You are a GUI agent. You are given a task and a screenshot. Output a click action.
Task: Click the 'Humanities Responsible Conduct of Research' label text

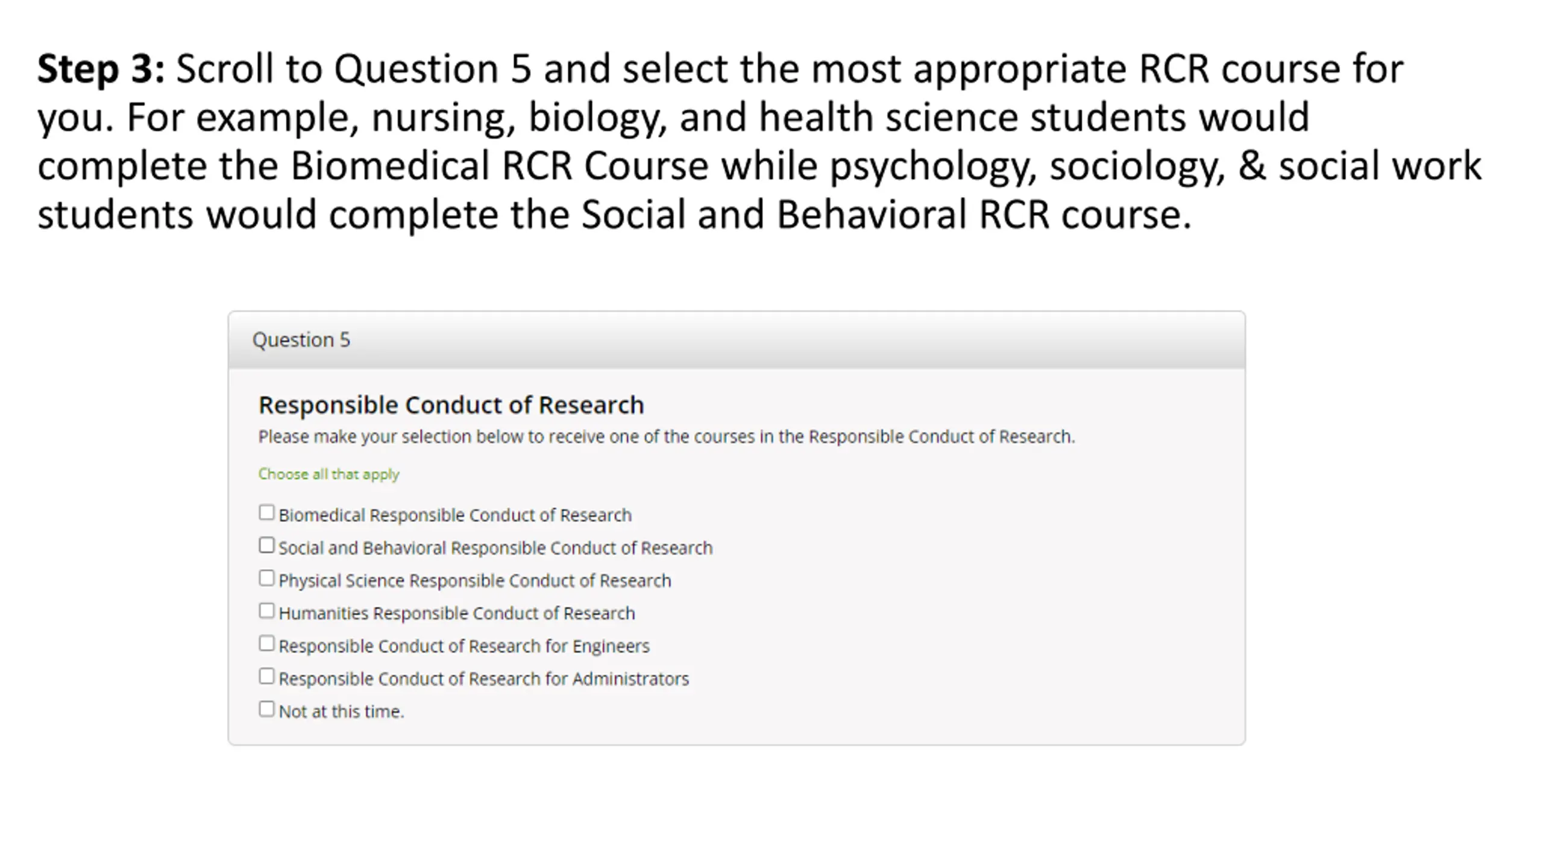457,613
